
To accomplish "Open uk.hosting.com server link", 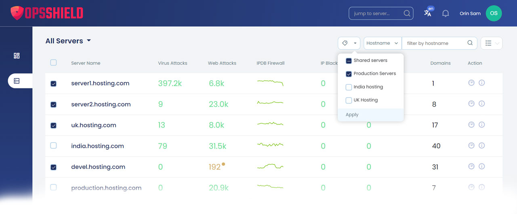I will (x=94, y=125).
